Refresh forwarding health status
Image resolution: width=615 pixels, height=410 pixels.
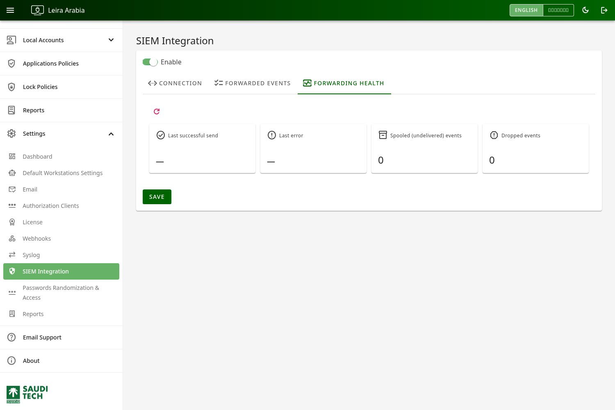point(157,112)
